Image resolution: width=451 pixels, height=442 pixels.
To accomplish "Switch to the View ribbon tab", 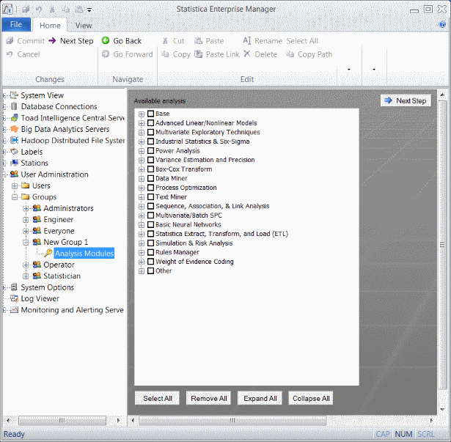I will click(84, 26).
